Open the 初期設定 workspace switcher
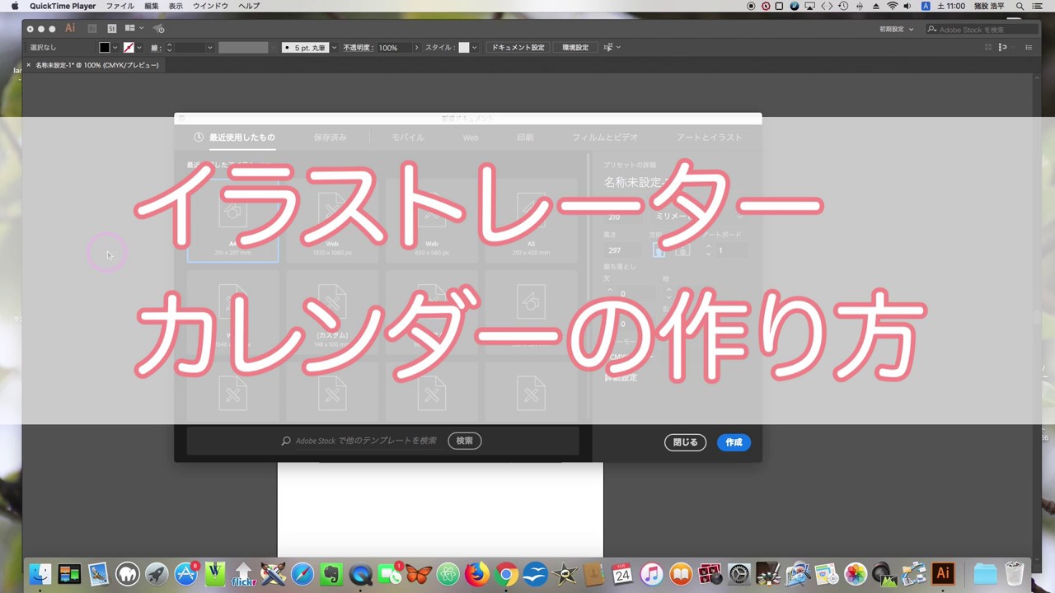Screen dimensions: 1055x593 896,29
